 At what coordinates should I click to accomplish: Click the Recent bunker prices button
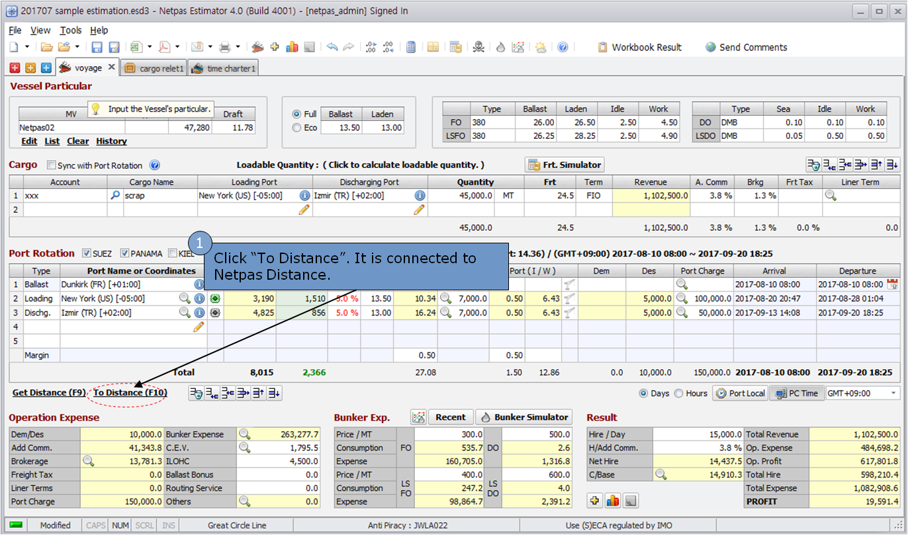pos(450,417)
